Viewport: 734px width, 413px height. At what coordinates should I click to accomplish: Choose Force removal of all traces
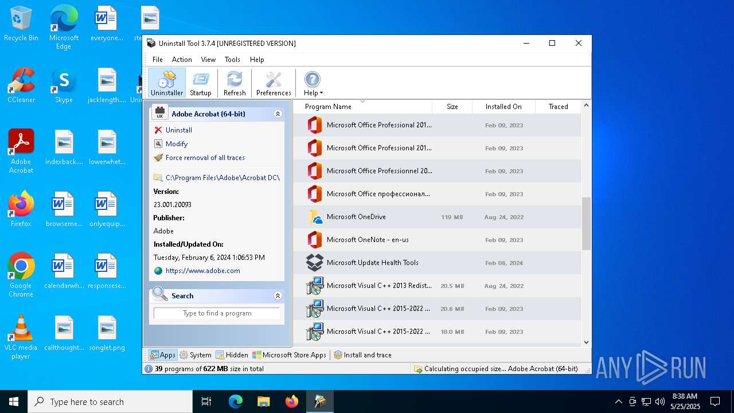(x=205, y=158)
